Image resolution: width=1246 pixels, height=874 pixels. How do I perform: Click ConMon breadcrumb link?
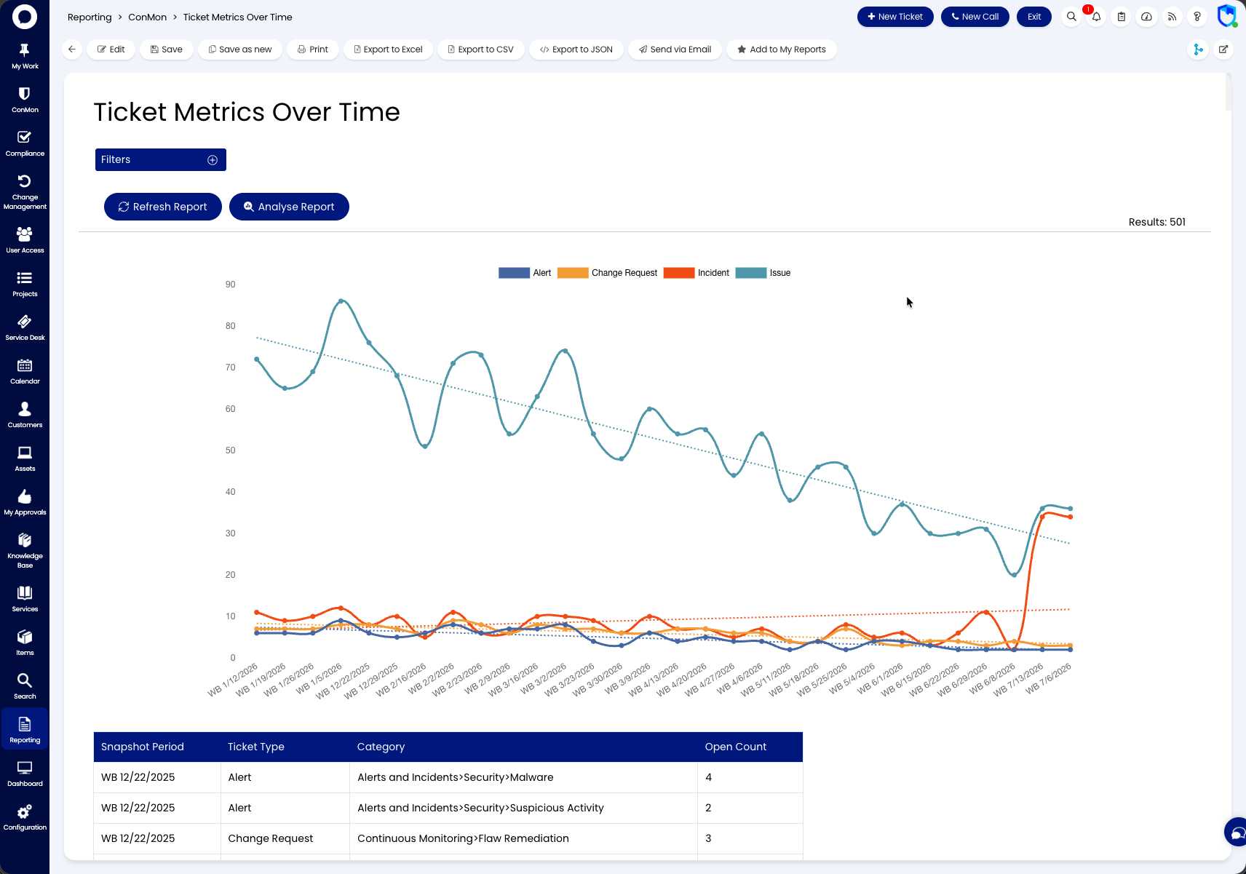[148, 17]
